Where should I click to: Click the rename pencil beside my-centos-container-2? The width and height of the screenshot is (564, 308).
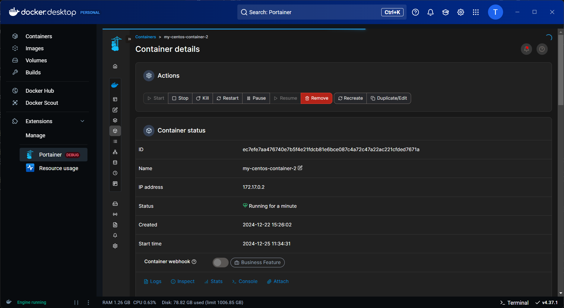click(x=300, y=168)
